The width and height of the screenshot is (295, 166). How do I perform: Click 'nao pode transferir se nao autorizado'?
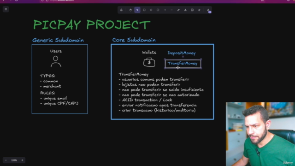[x=159, y=95]
